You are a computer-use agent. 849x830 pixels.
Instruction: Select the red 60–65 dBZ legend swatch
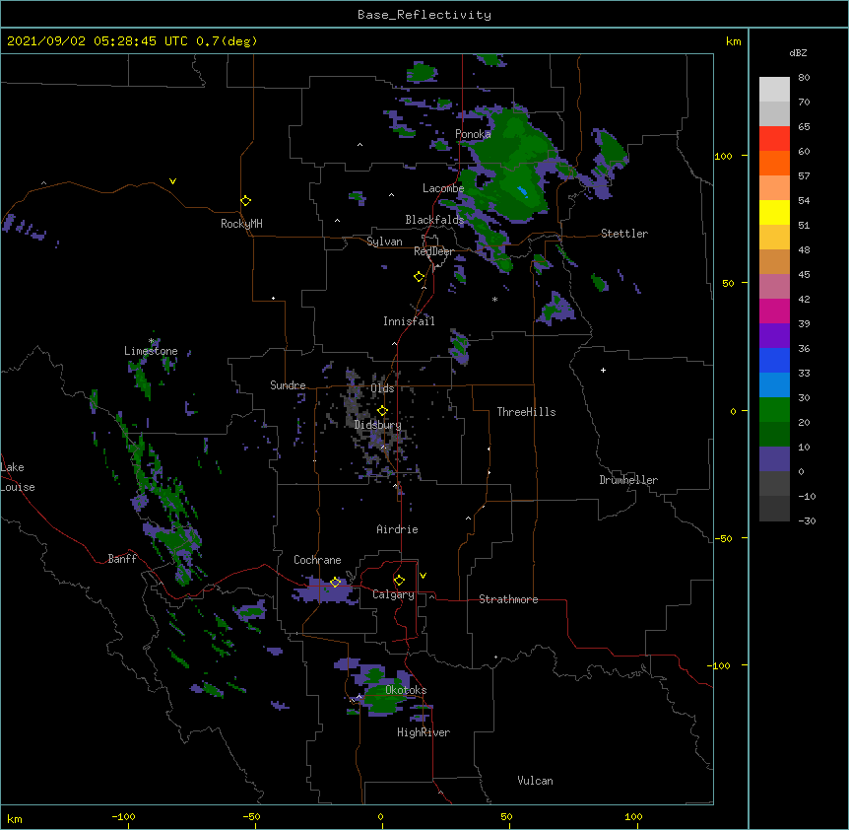[774, 138]
